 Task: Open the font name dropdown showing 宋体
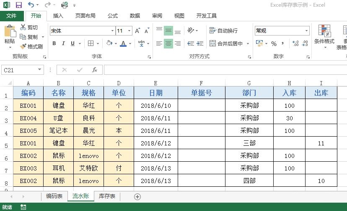pos(112,31)
